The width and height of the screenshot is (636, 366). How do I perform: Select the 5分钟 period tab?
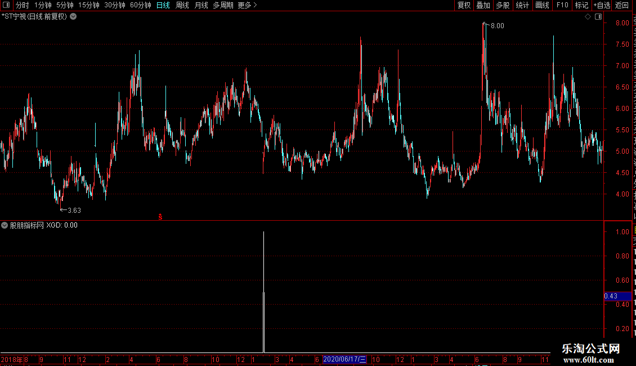point(65,5)
